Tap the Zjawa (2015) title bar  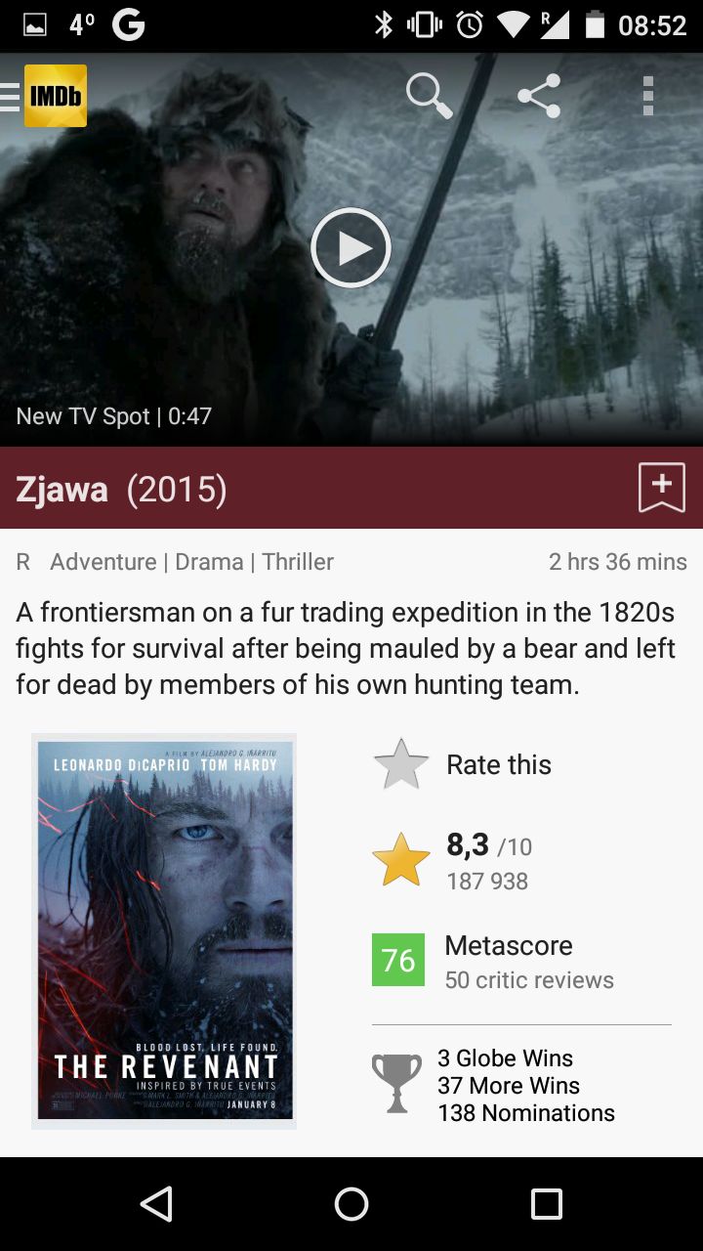click(351, 488)
